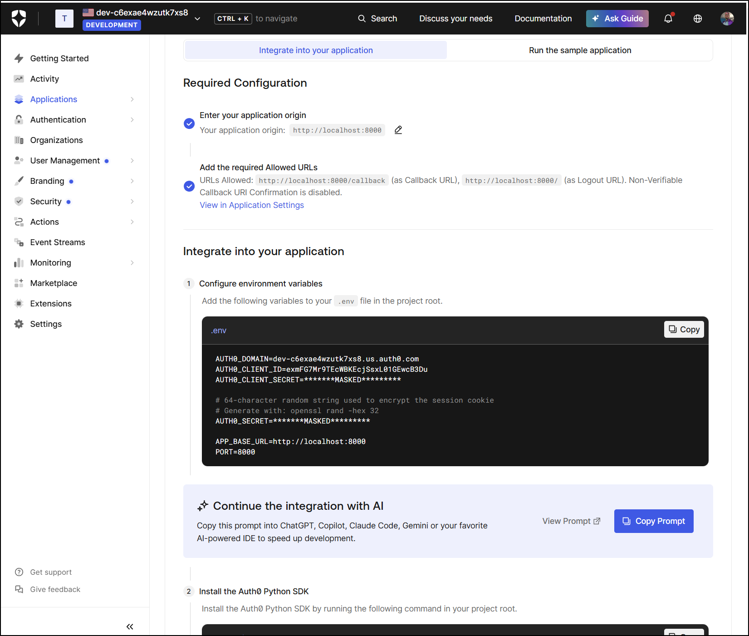Click the CTRL + K shortcut hint

click(233, 19)
